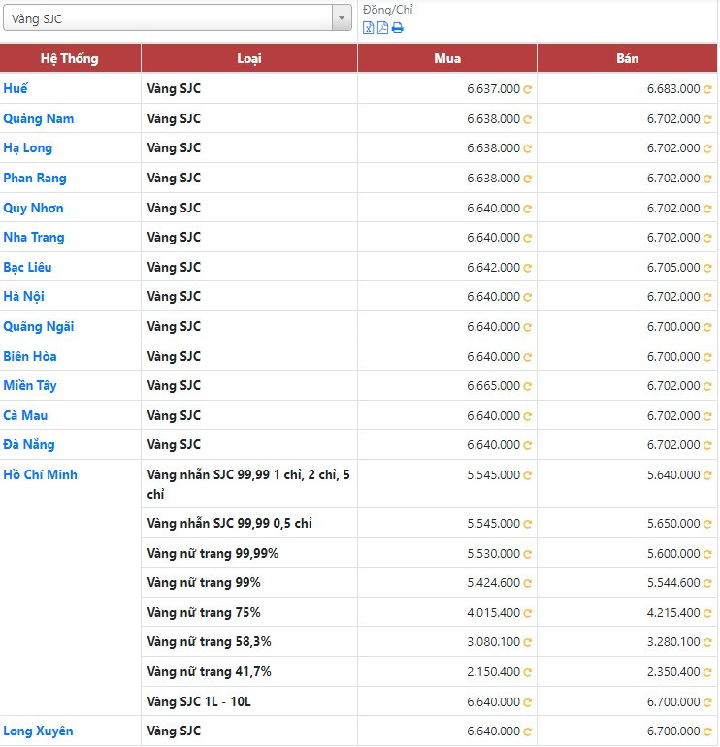Select the Mua price 5.530.000

coord(493,554)
